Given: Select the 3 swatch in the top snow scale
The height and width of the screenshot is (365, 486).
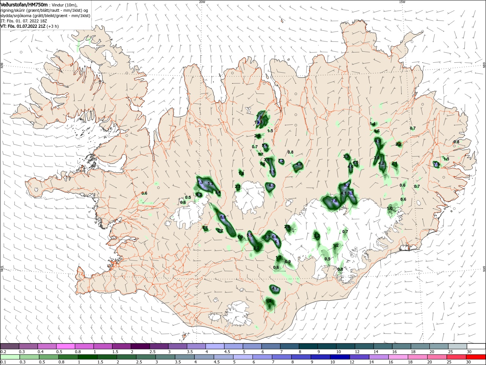Looking at the screenshot, I should click(178, 346).
